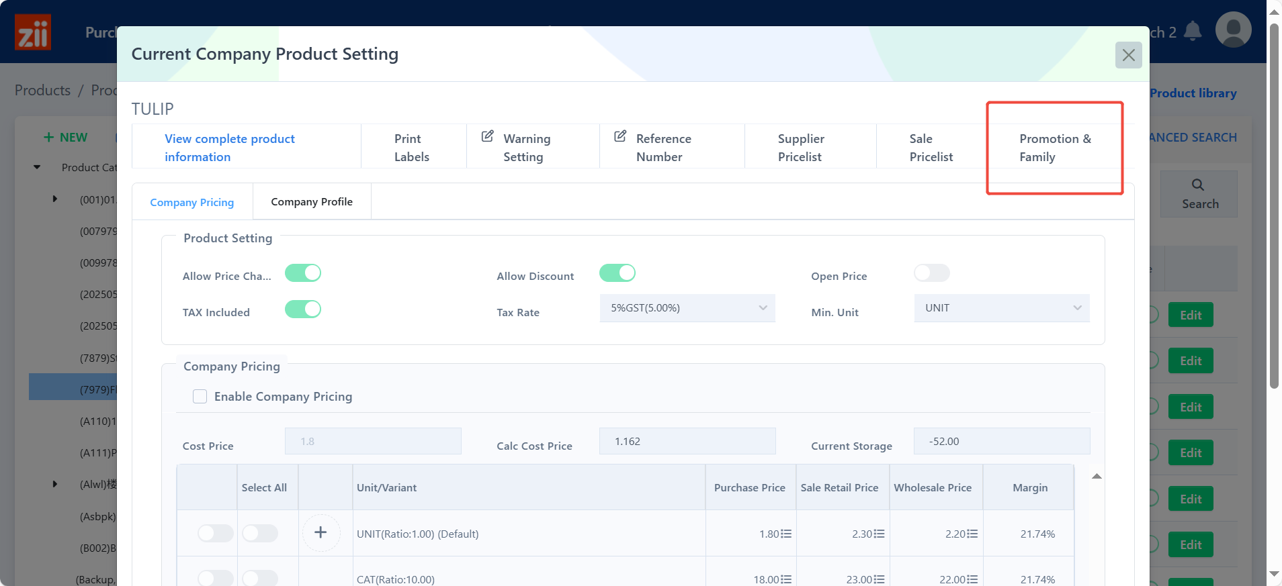Open Print Labels tab
Image resolution: width=1282 pixels, height=586 pixels.
point(412,148)
